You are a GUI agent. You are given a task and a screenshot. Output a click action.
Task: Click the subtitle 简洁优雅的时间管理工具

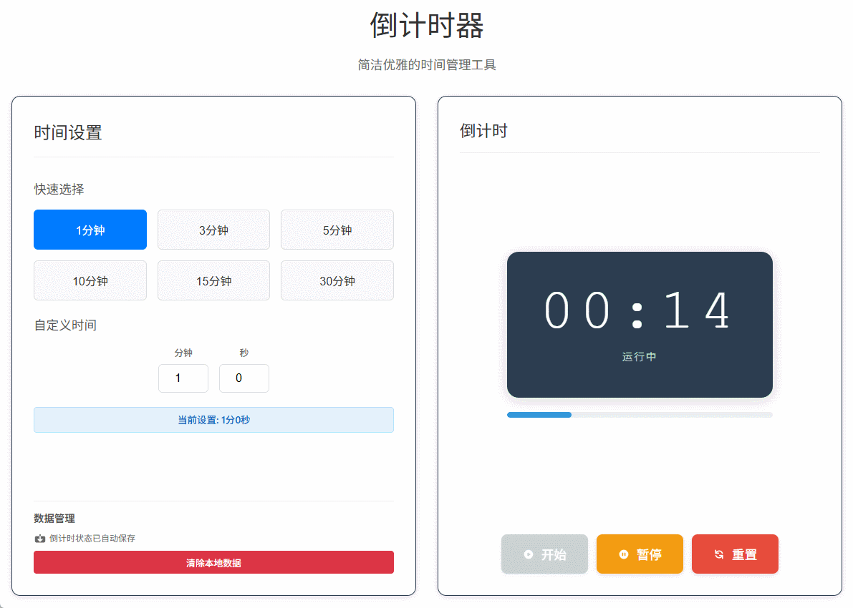tap(427, 64)
